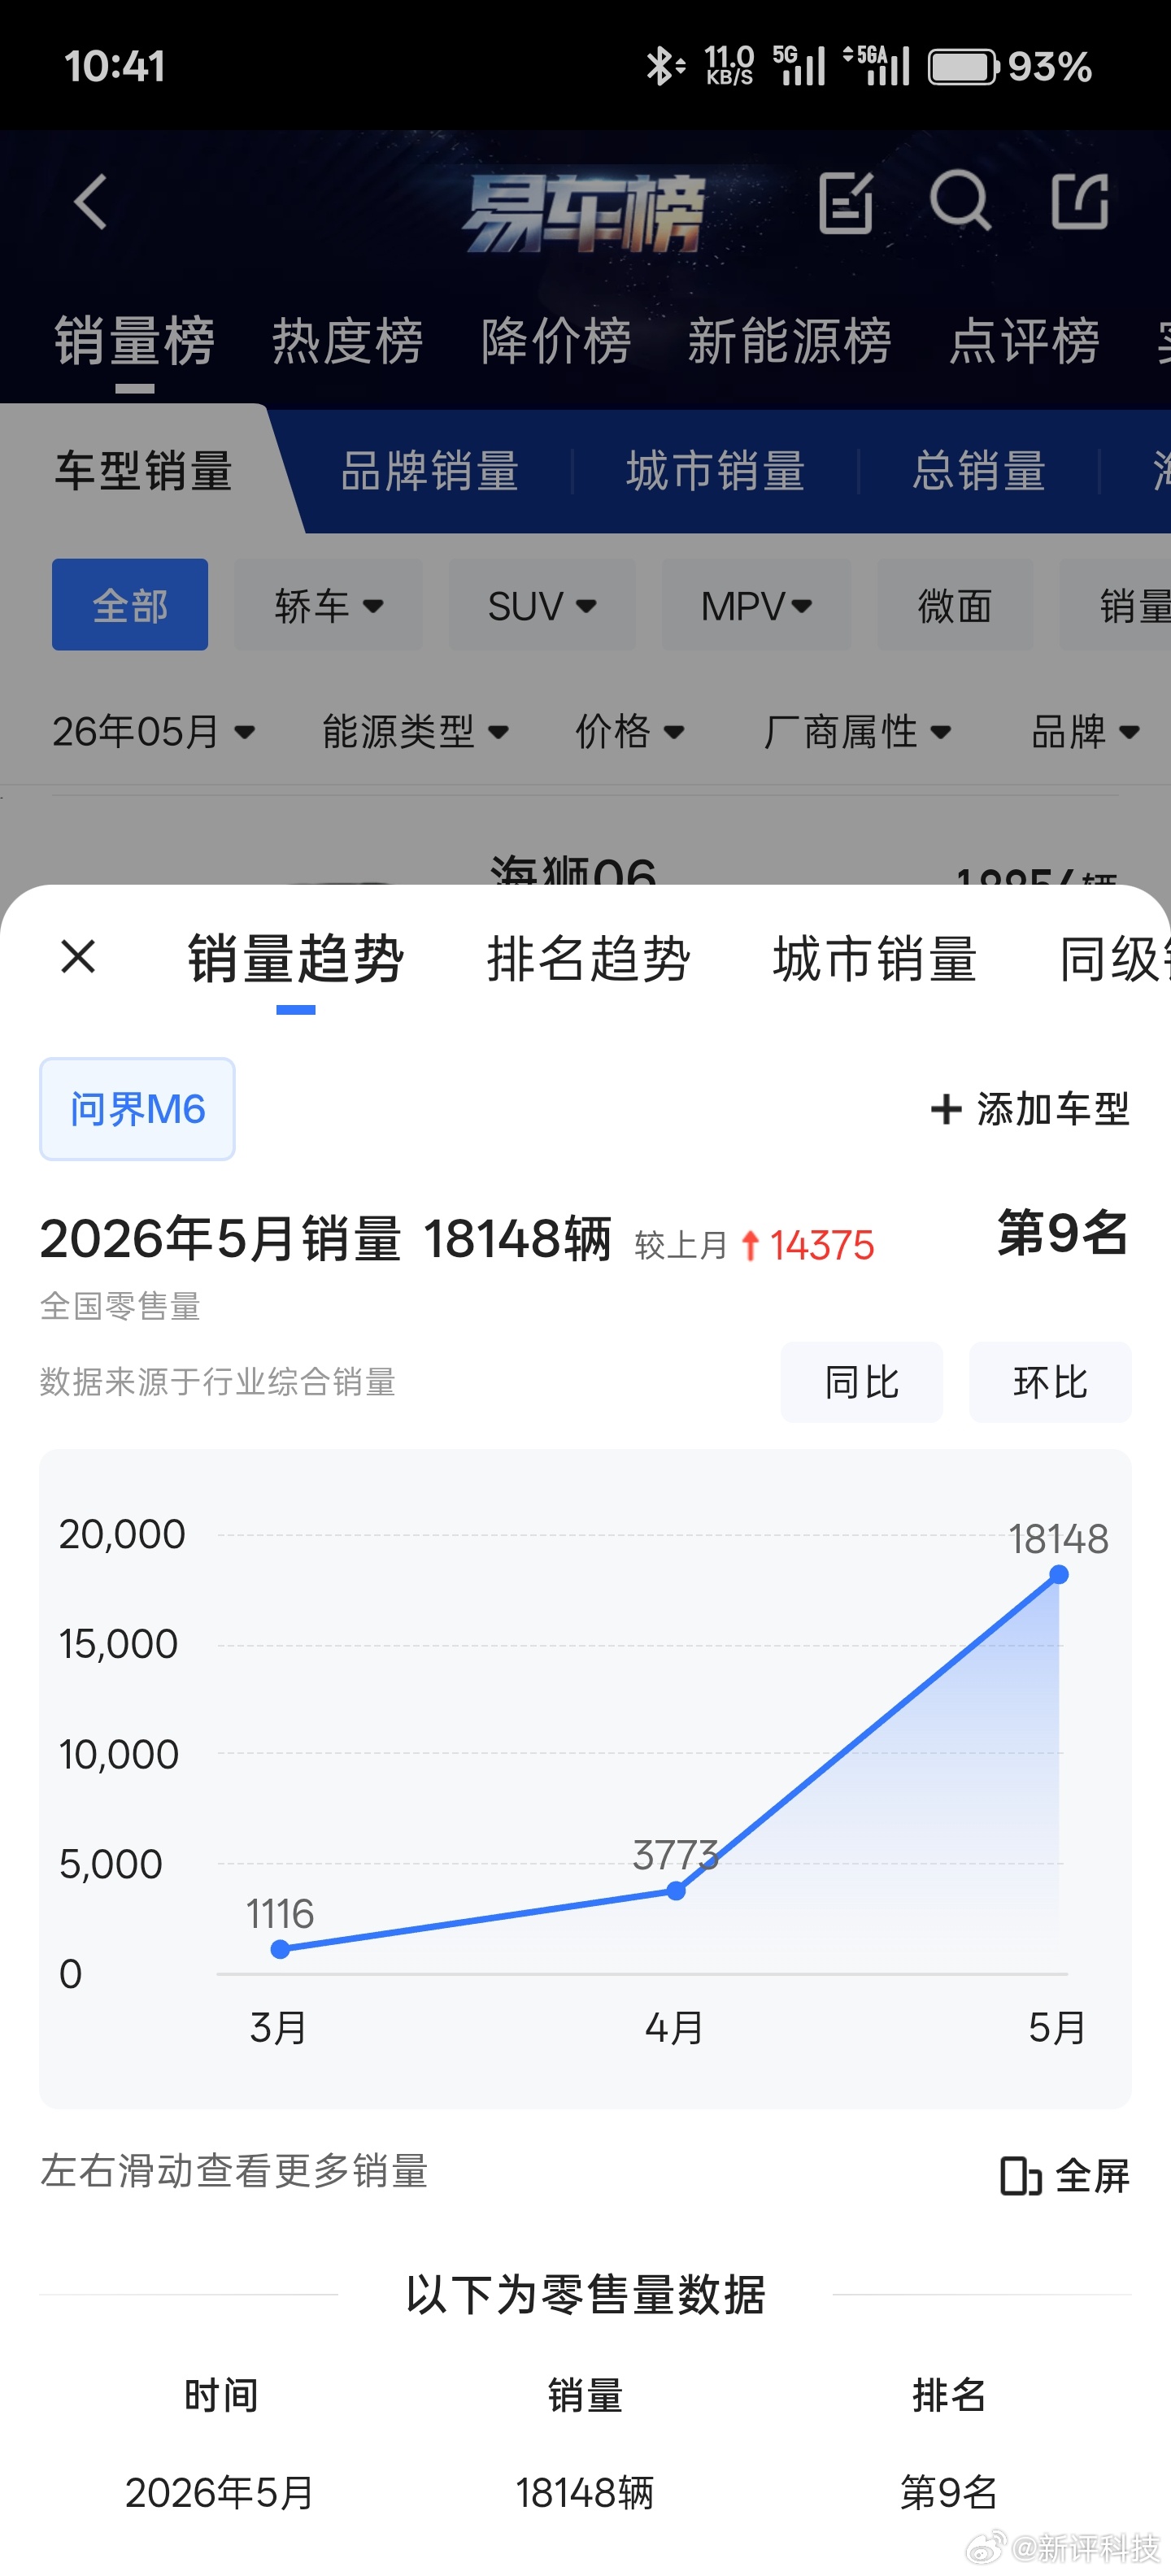Switch to 降价榜 tab
This screenshot has width=1171, height=2576.
point(556,341)
